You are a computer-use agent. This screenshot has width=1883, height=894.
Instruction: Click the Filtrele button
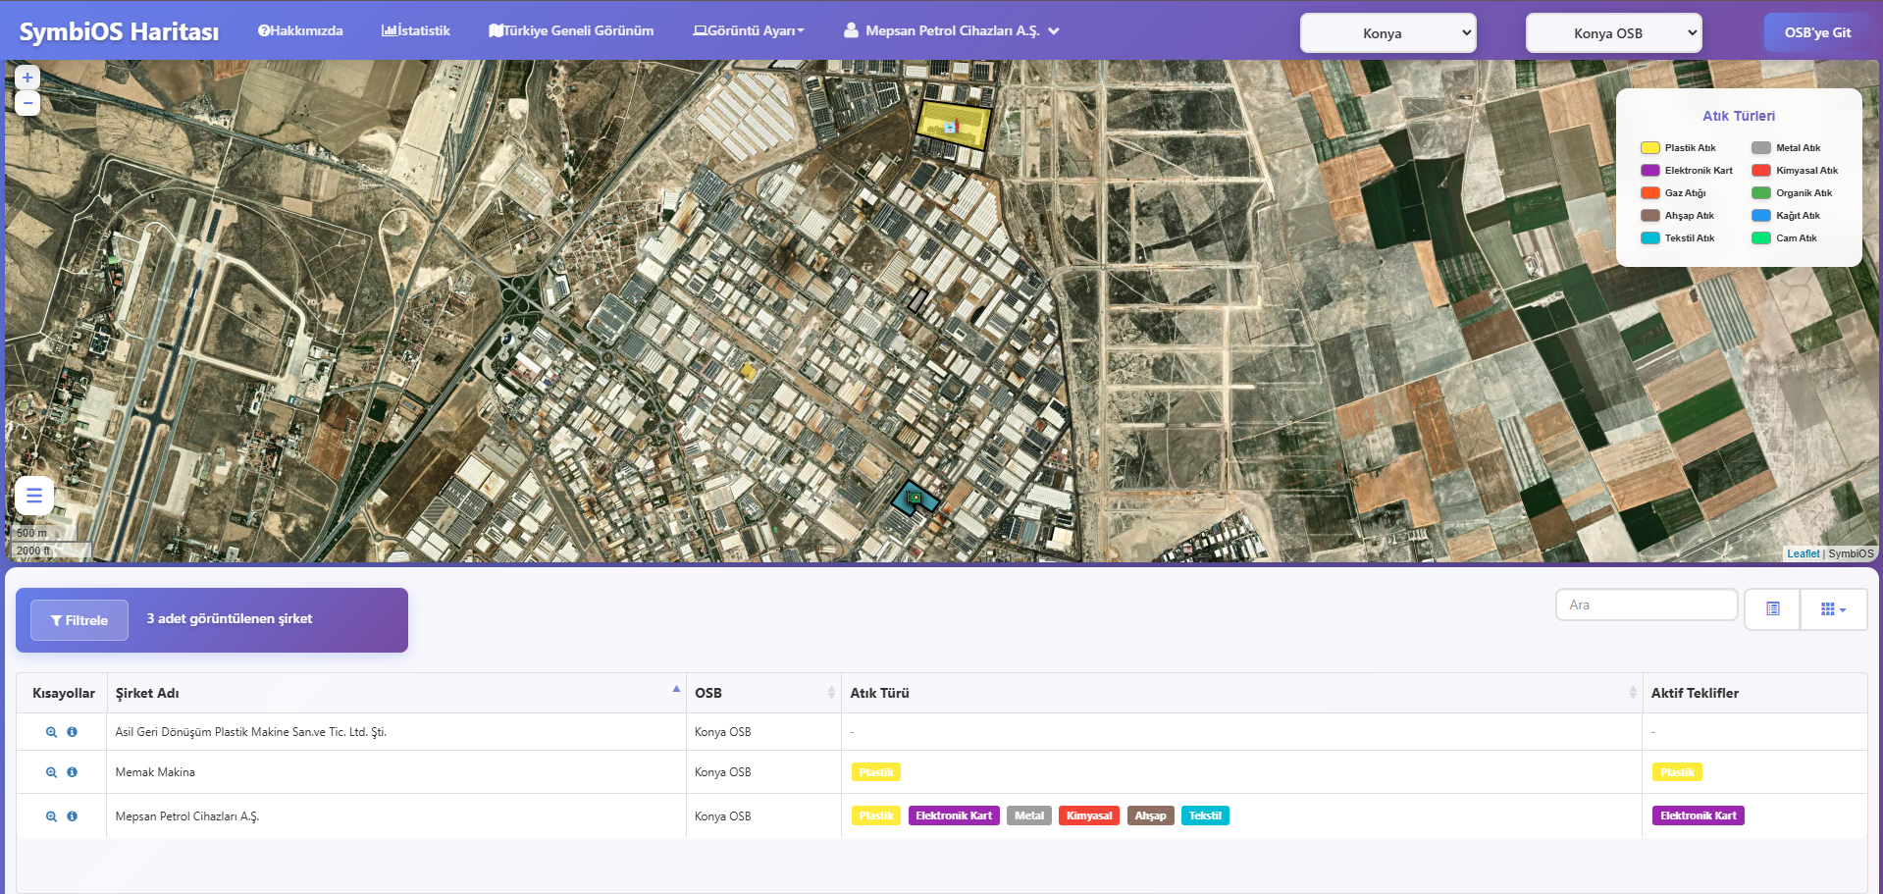pos(79,620)
